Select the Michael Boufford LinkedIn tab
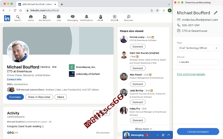 pyautogui.click(x=37, y=4)
